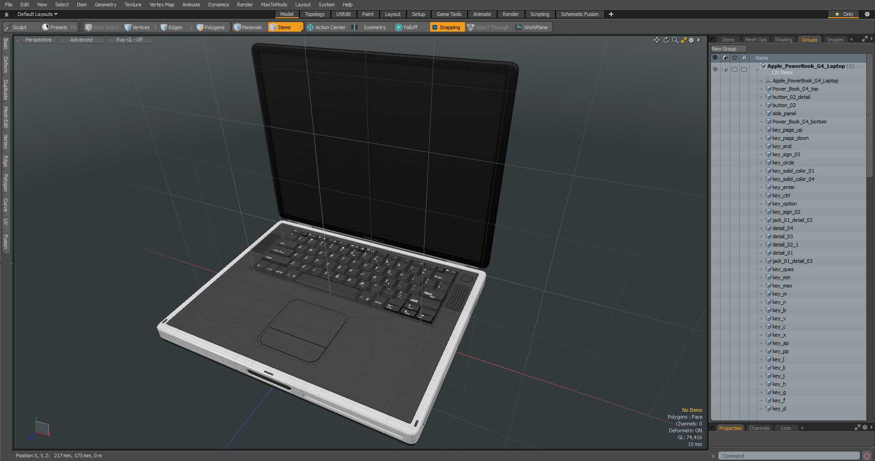Expand the side_panel tree item

[761, 113]
